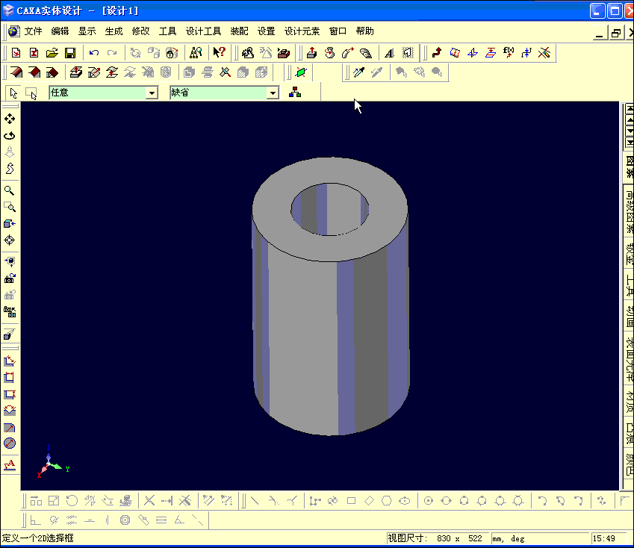Open the 生成 menu
Image resolution: width=634 pixels, height=548 pixels.
point(114,31)
